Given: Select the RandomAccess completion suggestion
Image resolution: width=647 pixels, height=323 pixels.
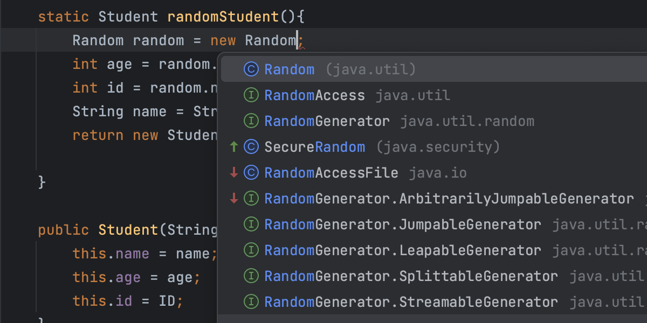Looking at the screenshot, I should click(315, 95).
